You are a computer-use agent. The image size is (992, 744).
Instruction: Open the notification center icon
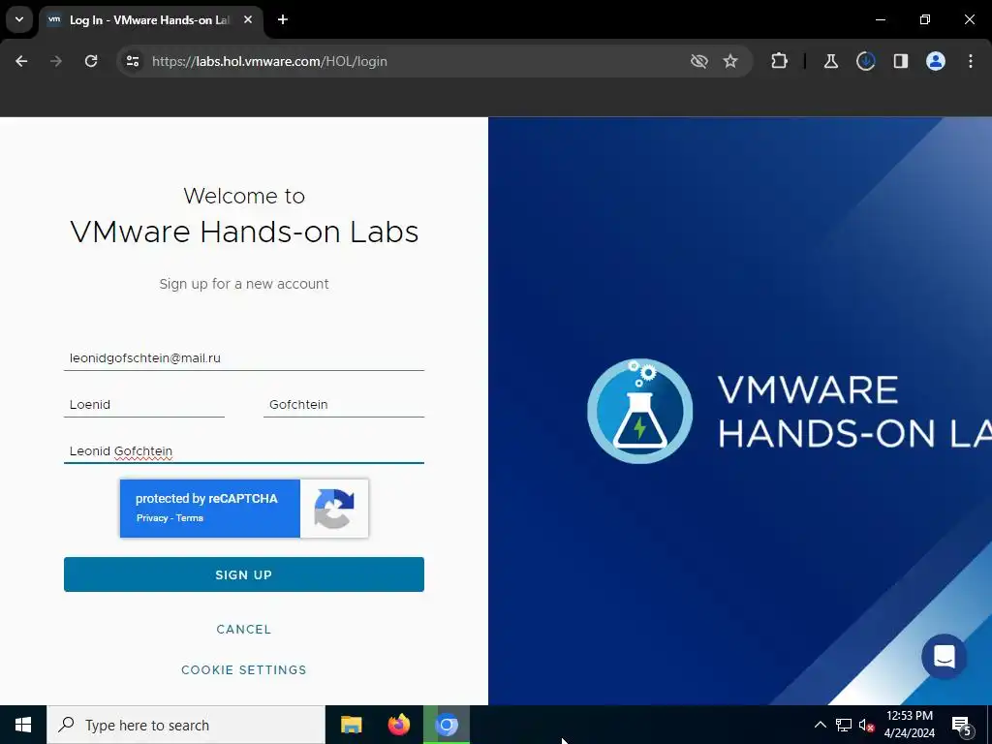click(x=960, y=725)
